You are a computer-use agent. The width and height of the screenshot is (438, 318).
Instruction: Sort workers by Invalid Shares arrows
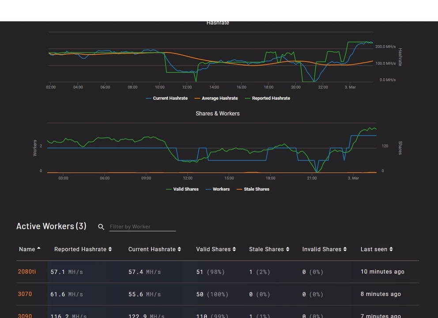click(345, 249)
